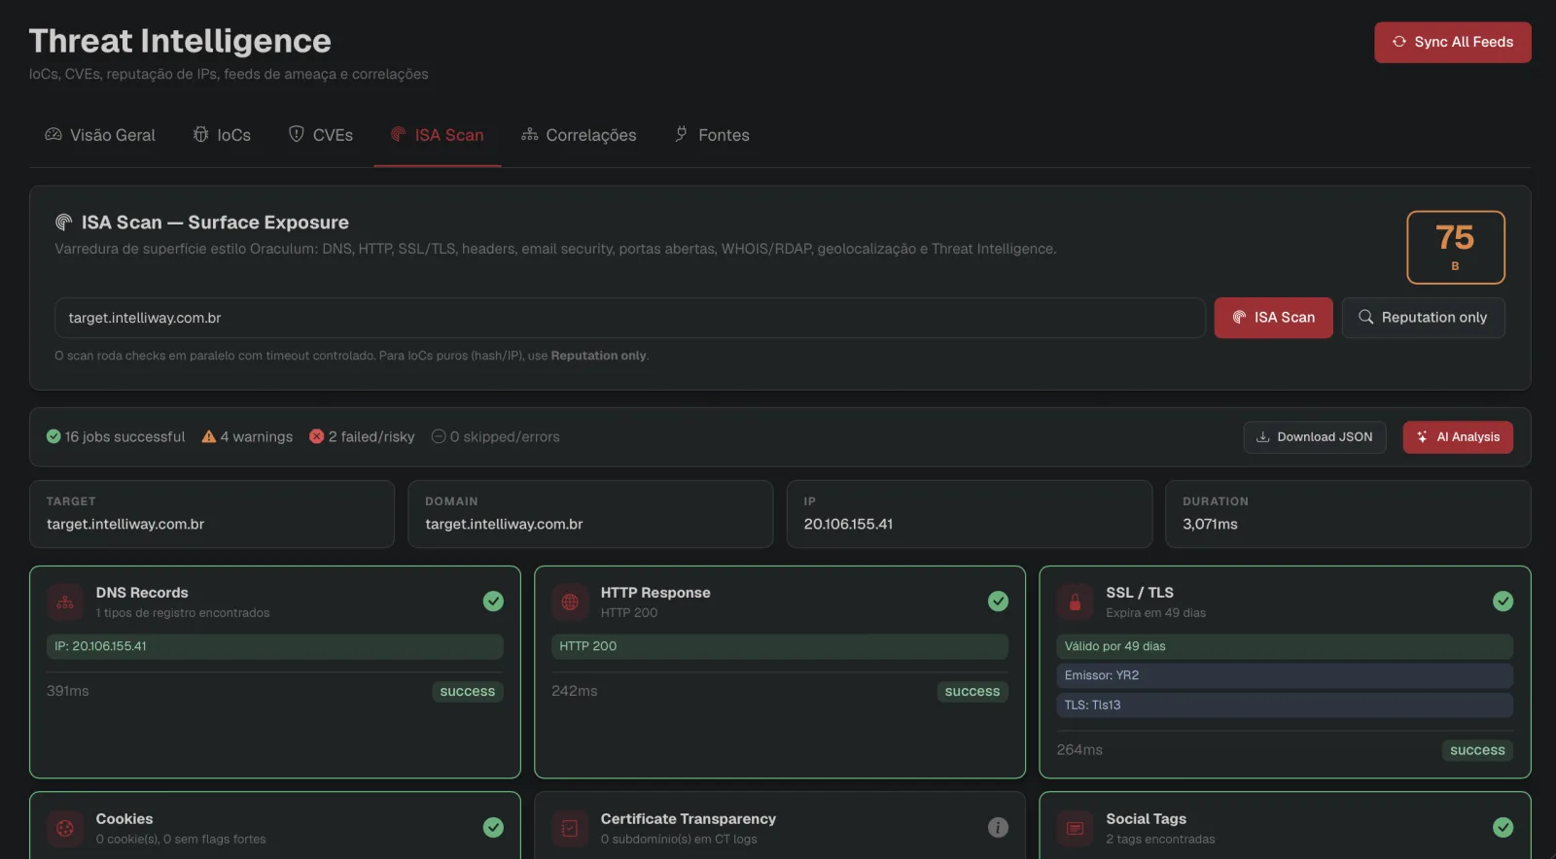Click the SSL / TLS success checkmark

pyautogui.click(x=1503, y=601)
